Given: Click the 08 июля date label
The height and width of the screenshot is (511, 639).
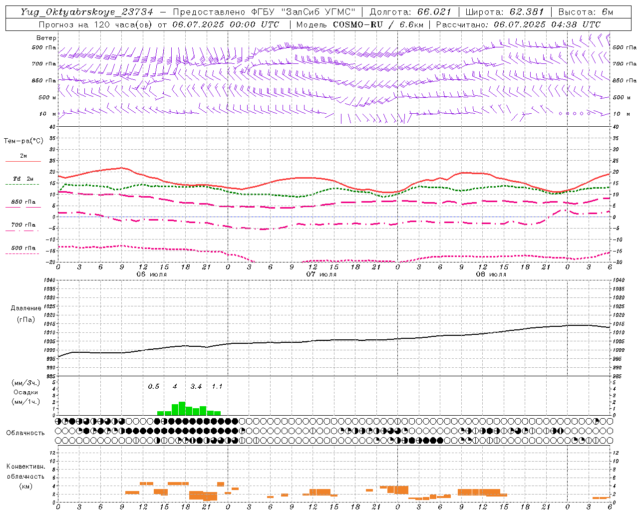Looking at the screenshot, I should [491, 274].
